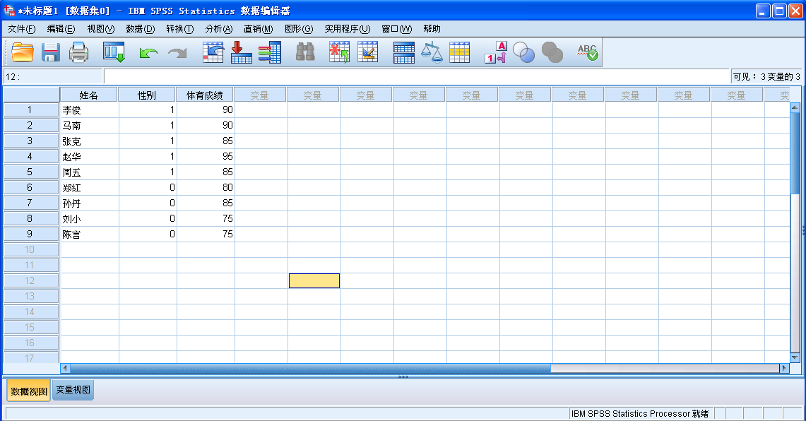Print using the printer toolbar icon
806x421 pixels.
click(78, 52)
